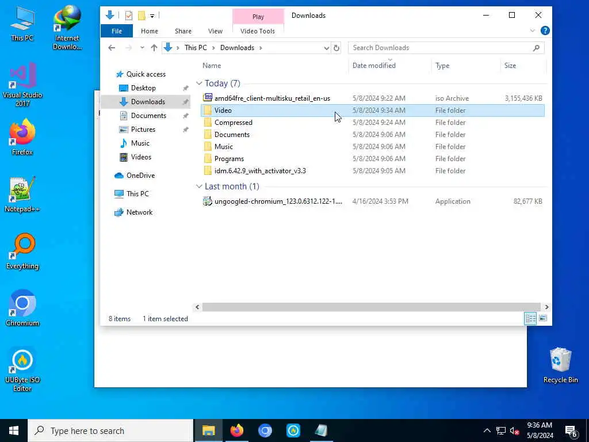The width and height of the screenshot is (589, 442).
Task: Sort by the Type column header
Action: pyautogui.click(x=466, y=66)
